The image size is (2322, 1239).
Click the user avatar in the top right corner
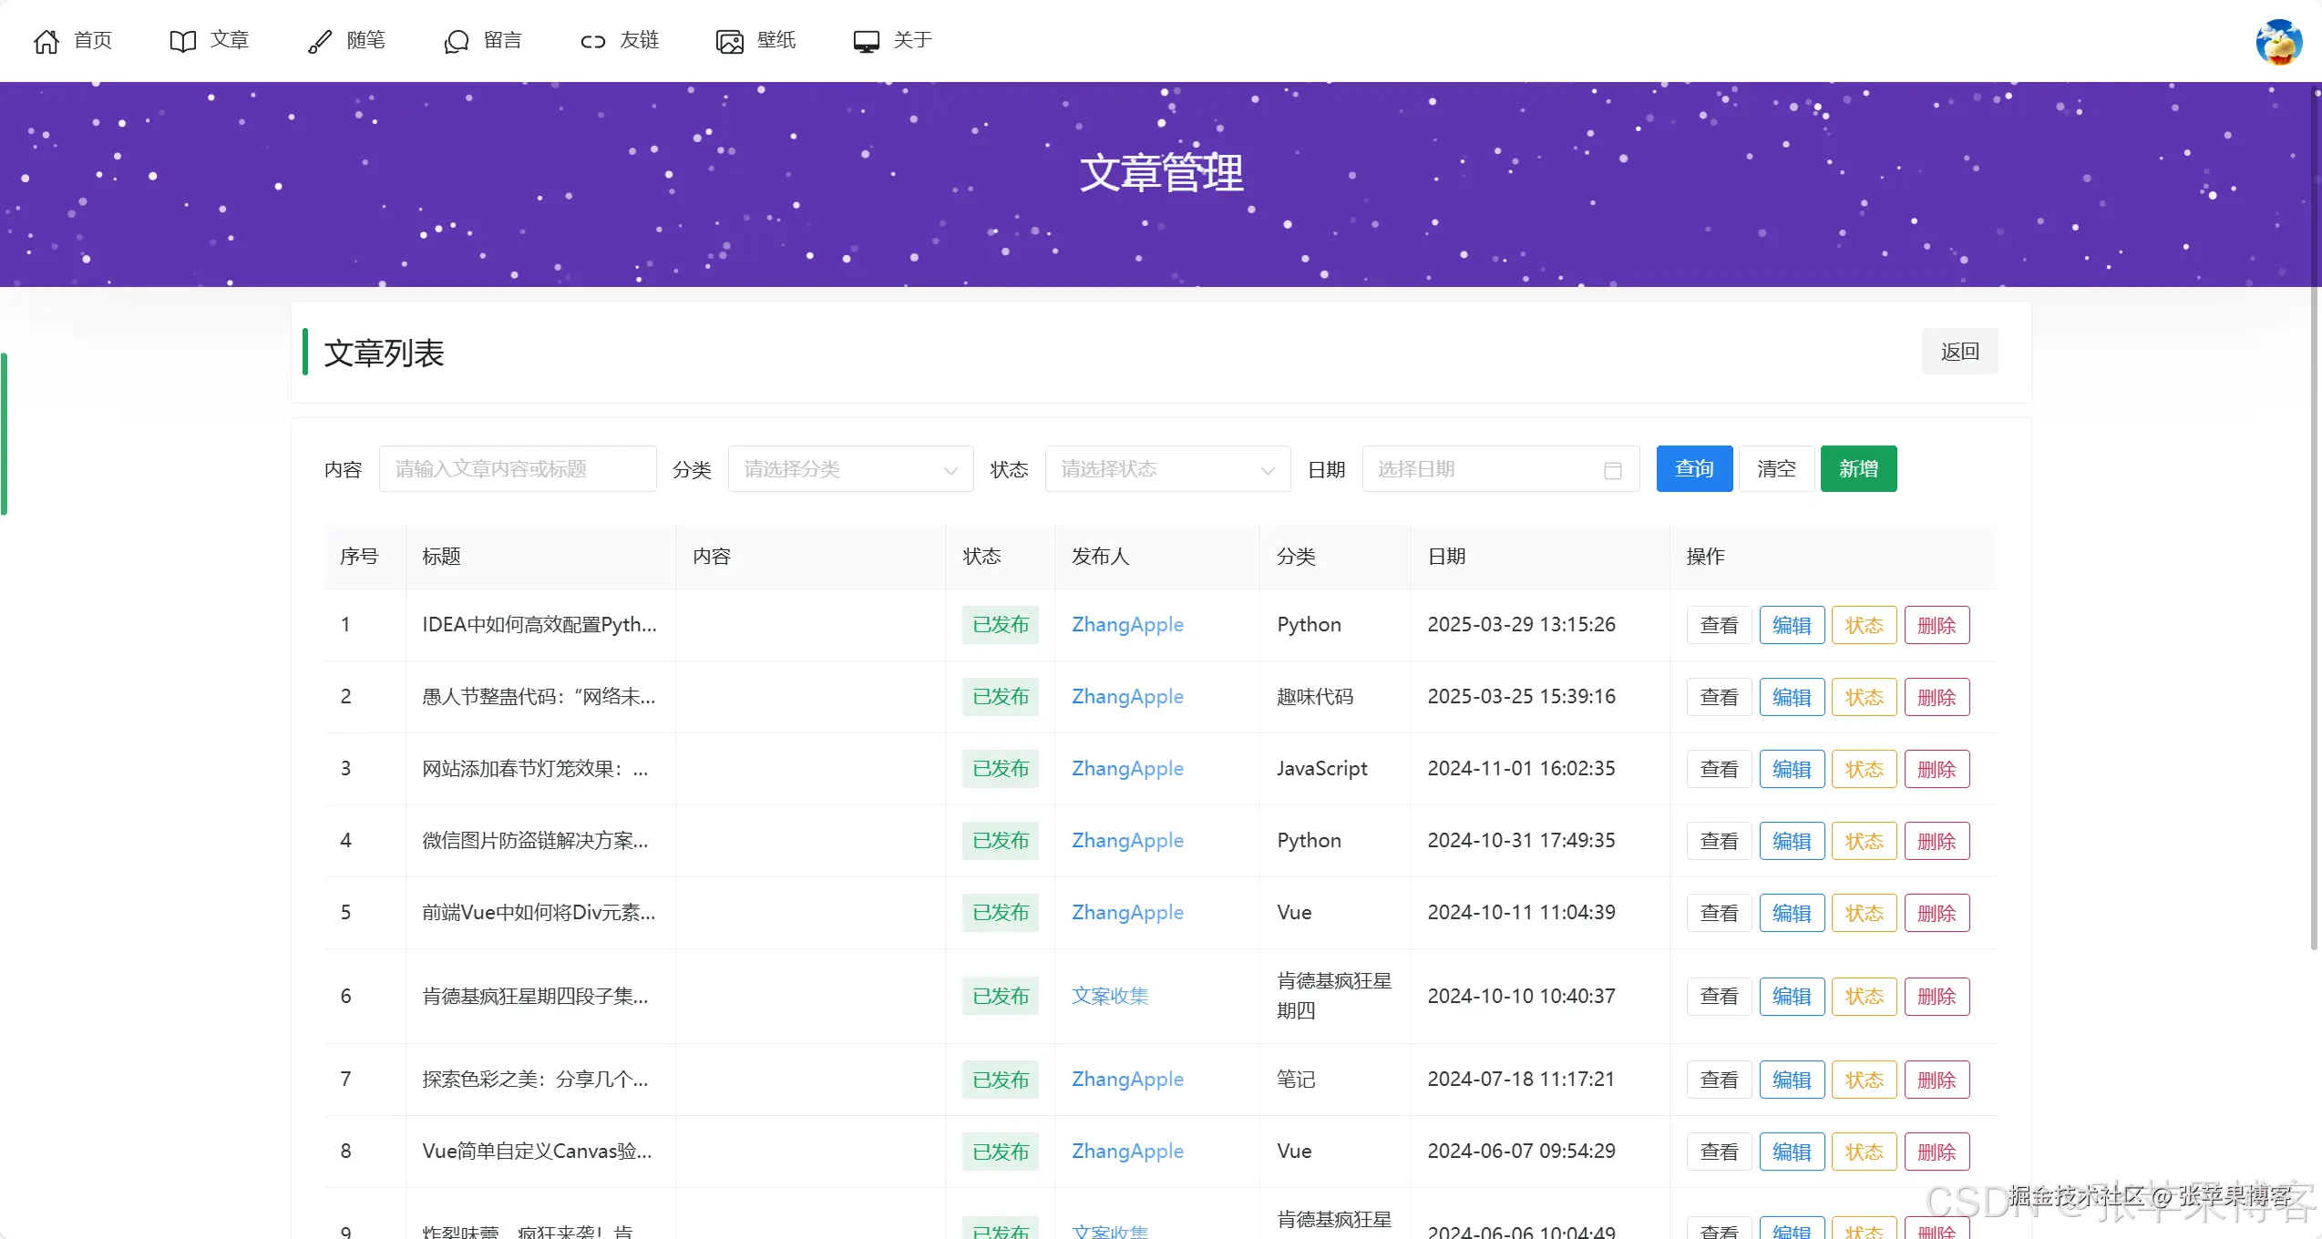2277,40
